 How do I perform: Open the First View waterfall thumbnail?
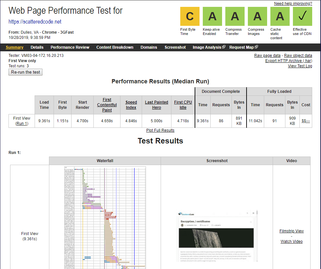pyautogui.click(x=104, y=217)
